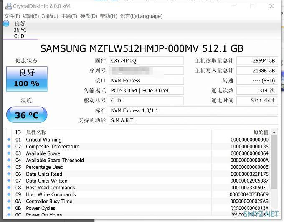The height and width of the screenshot is (222, 284).
Task: Open the 硬盘(D) menu
Action: (89, 16)
